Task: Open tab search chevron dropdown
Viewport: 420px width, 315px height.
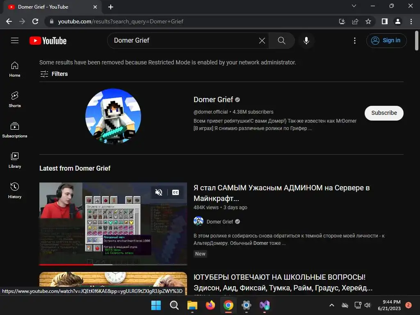Action: point(354,6)
